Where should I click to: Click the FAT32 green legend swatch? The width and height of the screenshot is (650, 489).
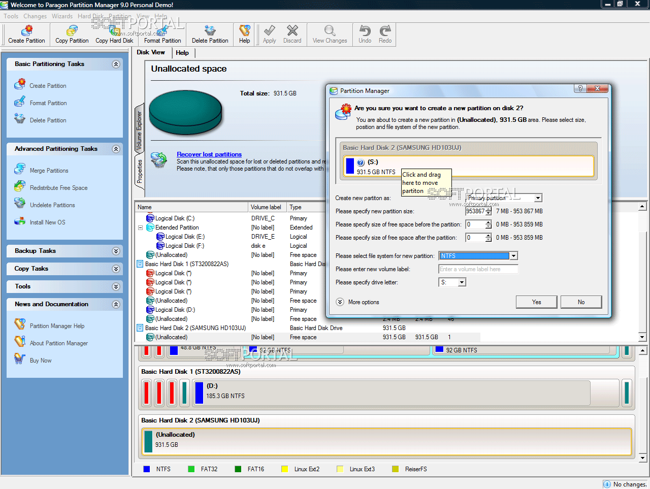[x=191, y=469]
